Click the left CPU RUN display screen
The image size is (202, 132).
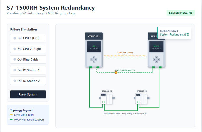[94, 47]
